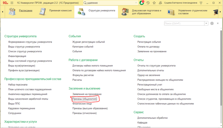This screenshot has width=223, height=128.
Task: Open Заявления на проживание
Action: [87, 94]
